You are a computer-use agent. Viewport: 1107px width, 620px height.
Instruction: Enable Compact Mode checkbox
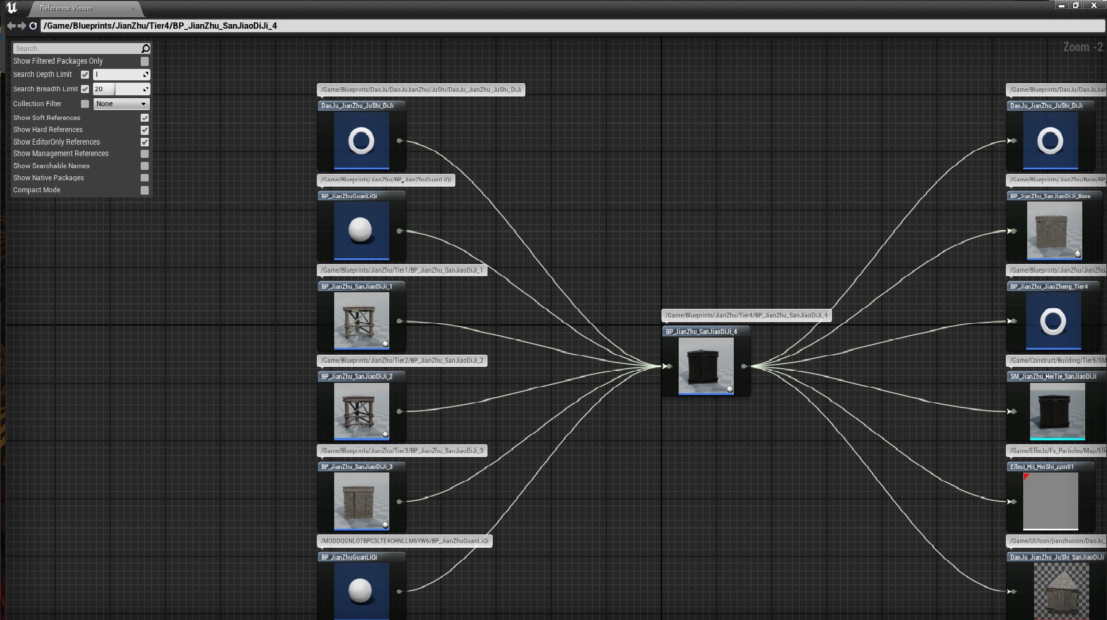click(145, 190)
